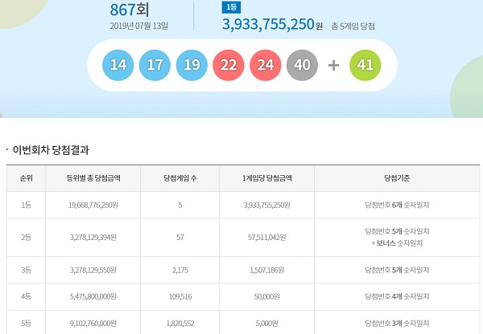
Task: Click the blue ball numbered 17
Action: [x=155, y=65]
